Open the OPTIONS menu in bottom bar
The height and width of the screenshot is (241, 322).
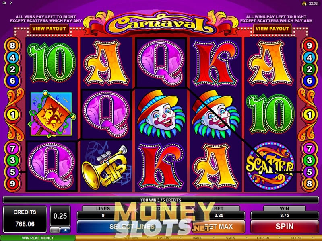164,238
